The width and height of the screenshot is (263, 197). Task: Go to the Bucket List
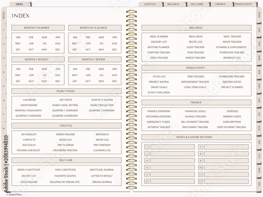29,176
